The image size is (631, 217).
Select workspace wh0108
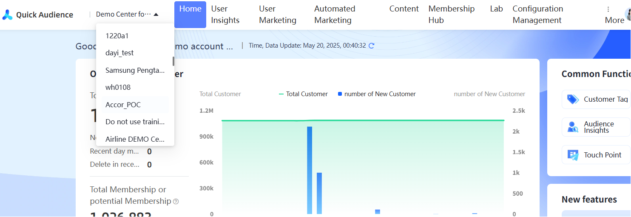click(135, 87)
